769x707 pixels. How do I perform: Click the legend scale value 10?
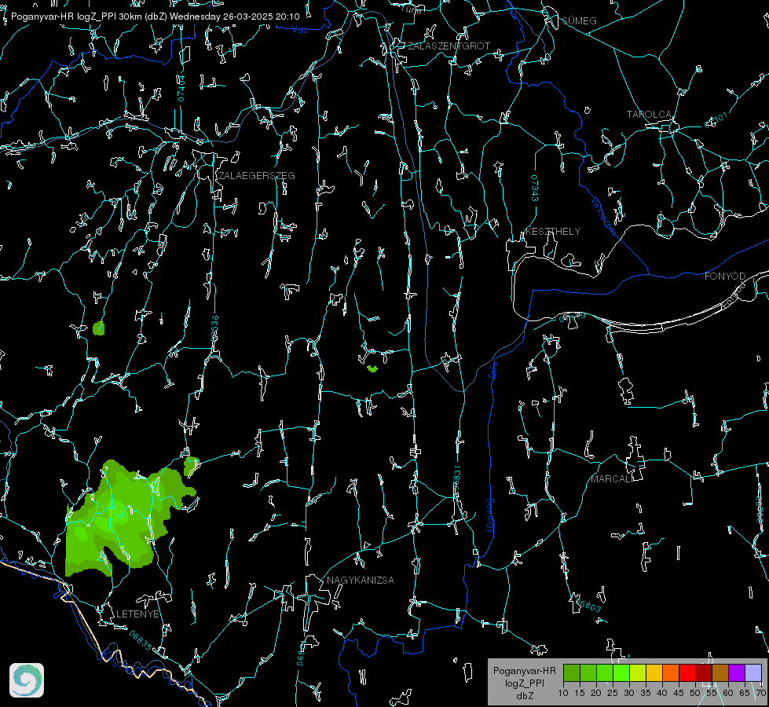point(563,694)
